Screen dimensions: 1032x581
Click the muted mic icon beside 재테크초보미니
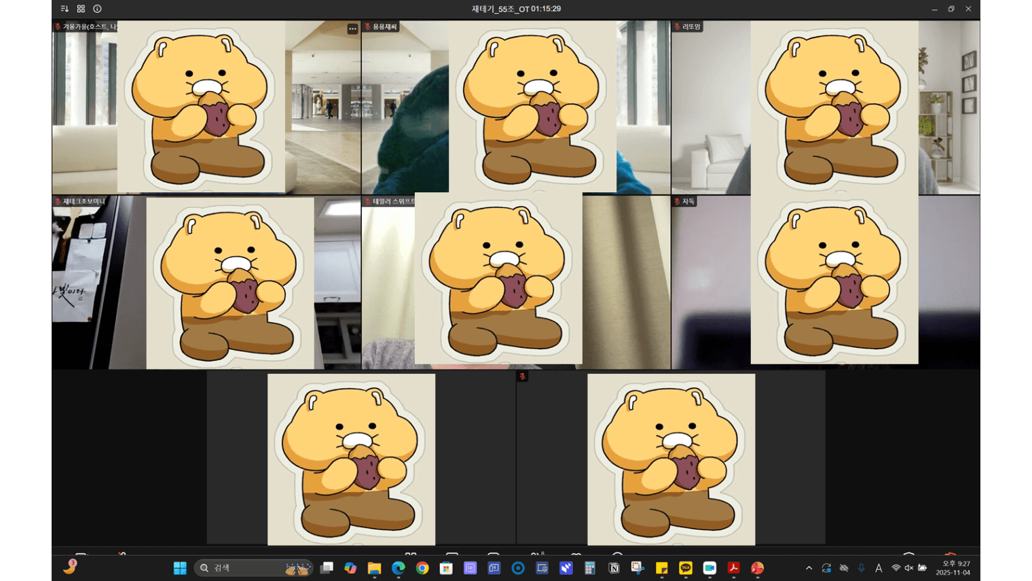[58, 202]
